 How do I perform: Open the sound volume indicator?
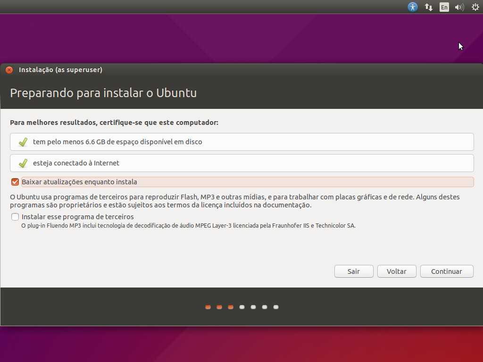coord(459,7)
